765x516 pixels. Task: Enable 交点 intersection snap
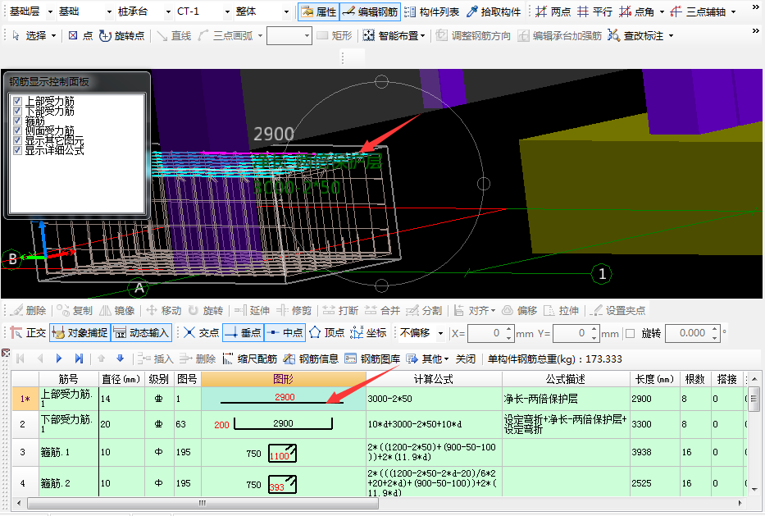pyautogui.click(x=201, y=333)
